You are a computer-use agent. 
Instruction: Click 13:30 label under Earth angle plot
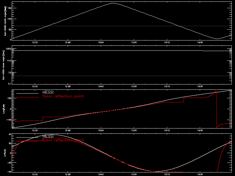(200, 42)
